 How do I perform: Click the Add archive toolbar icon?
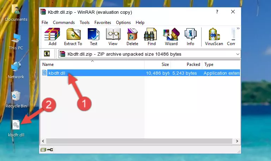(x=52, y=37)
